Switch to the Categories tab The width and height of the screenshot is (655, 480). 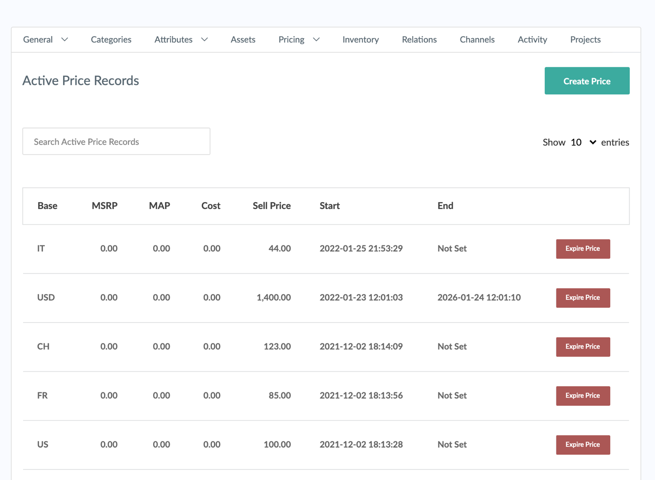click(x=111, y=39)
